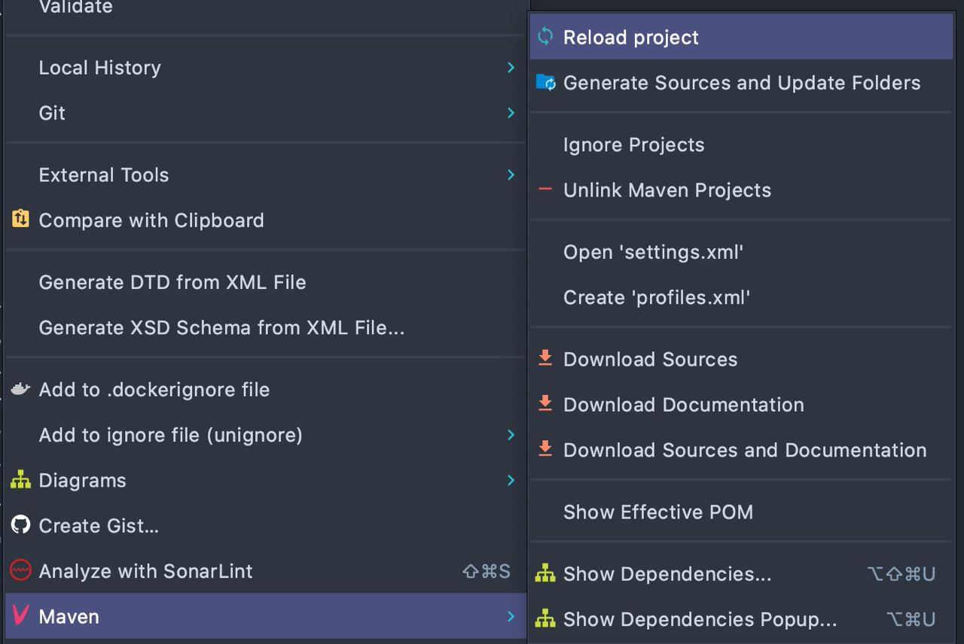This screenshot has width=964, height=644.
Task: Open External Tools menu entry
Action: pyautogui.click(x=266, y=175)
